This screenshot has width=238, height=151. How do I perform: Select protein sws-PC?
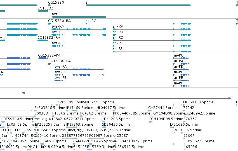79,75
